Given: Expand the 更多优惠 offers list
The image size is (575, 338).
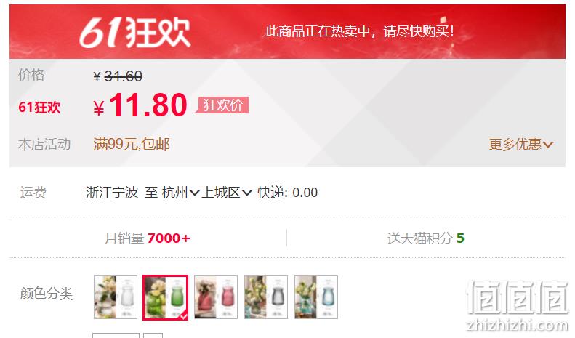Looking at the screenshot, I should point(520,145).
